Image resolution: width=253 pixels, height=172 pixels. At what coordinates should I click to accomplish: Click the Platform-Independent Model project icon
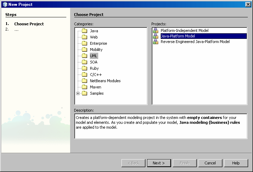point(155,31)
